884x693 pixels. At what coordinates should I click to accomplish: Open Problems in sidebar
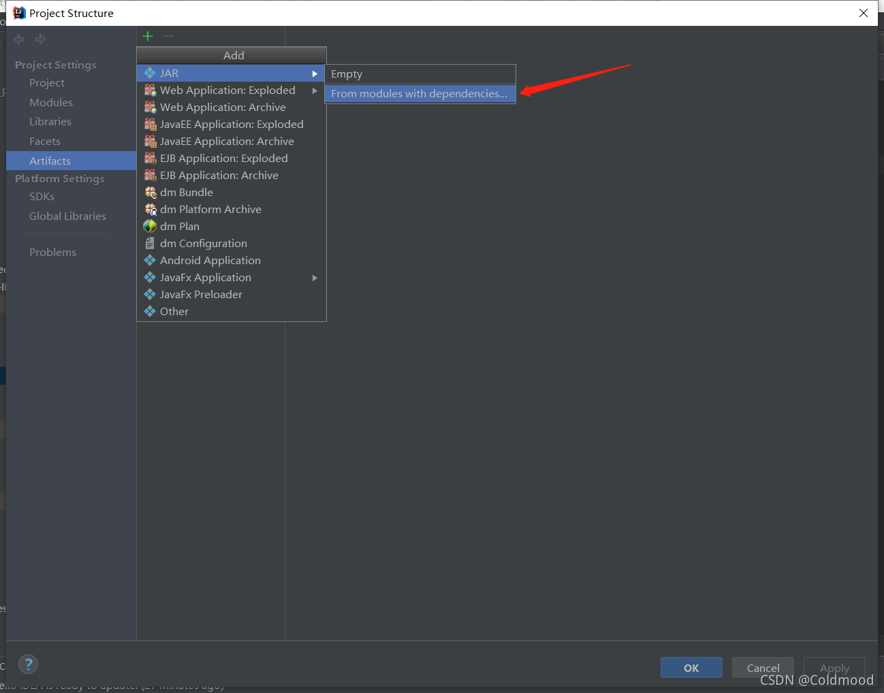coord(52,252)
